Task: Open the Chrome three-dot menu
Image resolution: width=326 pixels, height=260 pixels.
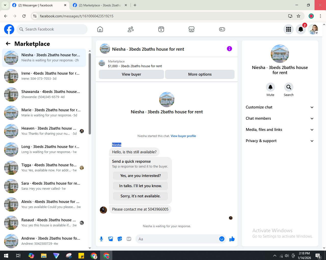Action: [320, 16]
